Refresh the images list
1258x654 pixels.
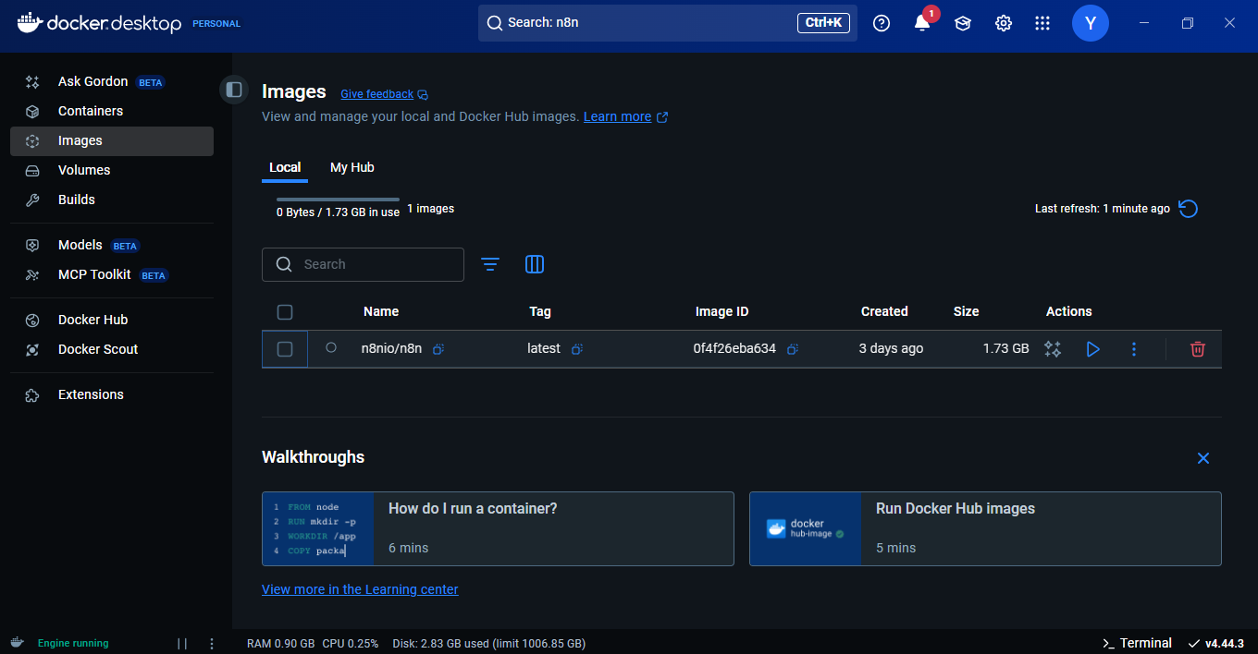click(1189, 209)
